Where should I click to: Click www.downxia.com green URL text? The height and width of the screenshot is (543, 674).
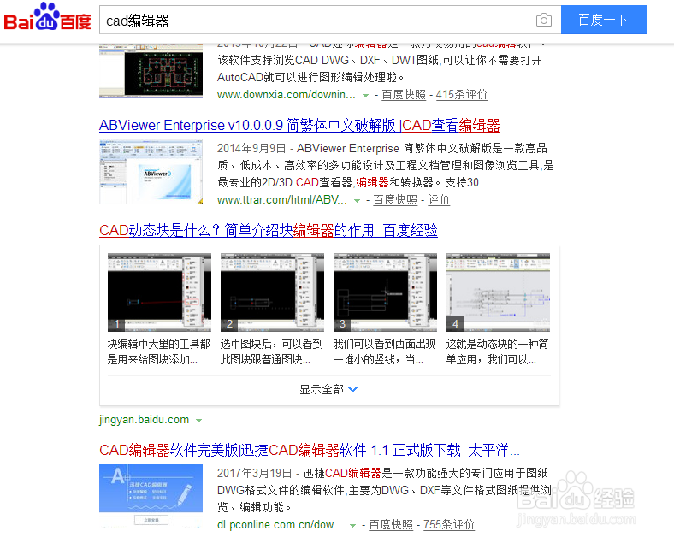[287, 95]
